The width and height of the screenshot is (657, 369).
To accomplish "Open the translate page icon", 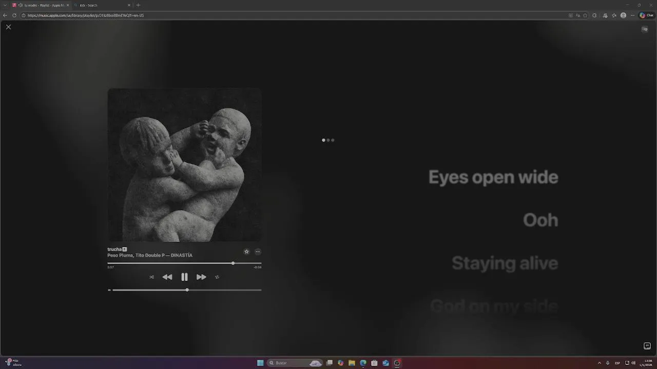I will 578,15.
